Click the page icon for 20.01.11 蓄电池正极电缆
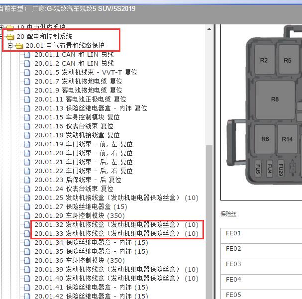This screenshot has width=302, height=299. pyautogui.click(x=27, y=100)
